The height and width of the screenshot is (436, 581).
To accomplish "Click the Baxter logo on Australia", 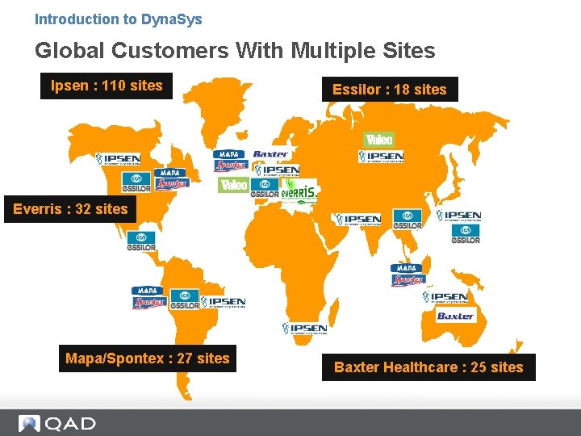I will click(455, 316).
